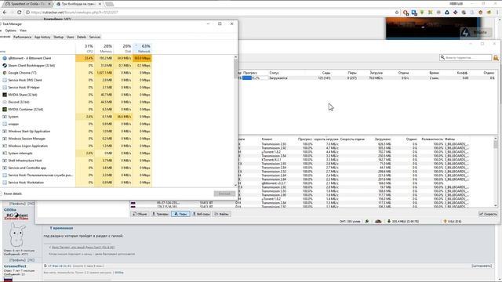Click the blue squares extension icon in Chrome
This screenshot has height=282, width=502.
pos(414,13)
